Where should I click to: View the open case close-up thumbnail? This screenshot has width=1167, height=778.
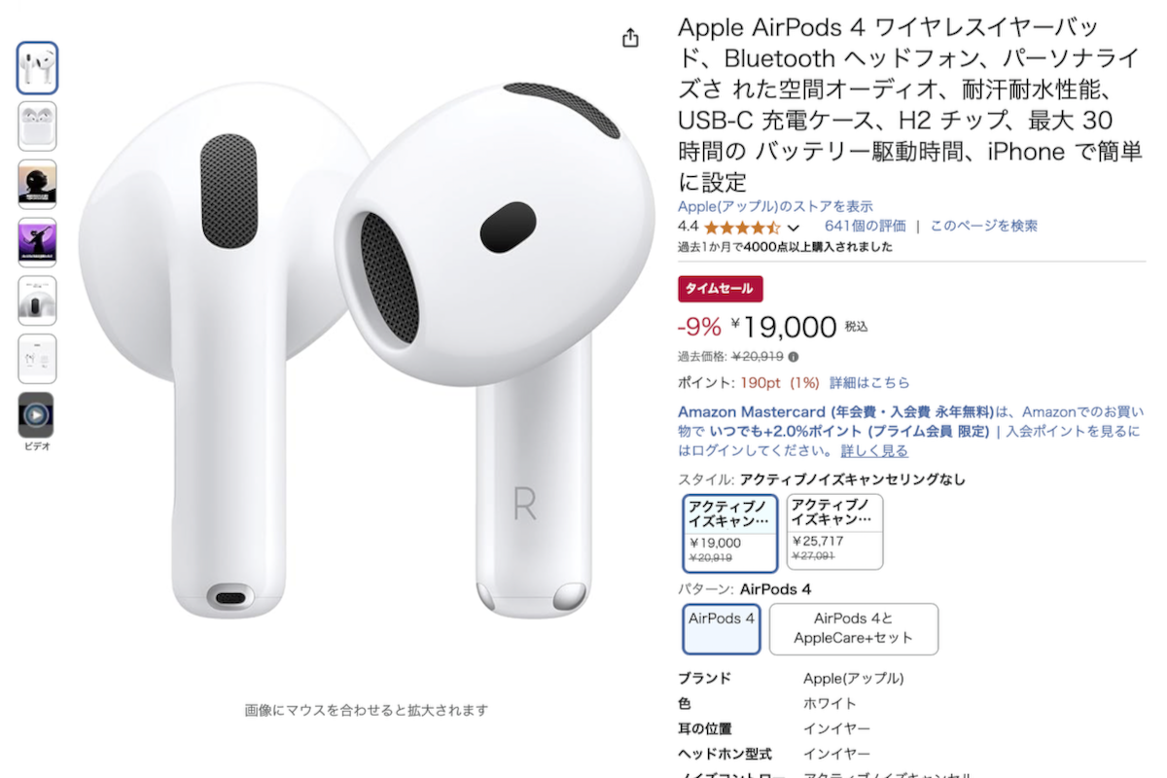pos(37,301)
